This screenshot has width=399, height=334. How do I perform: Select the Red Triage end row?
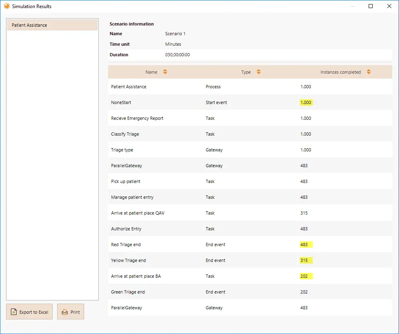pos(250,245)
